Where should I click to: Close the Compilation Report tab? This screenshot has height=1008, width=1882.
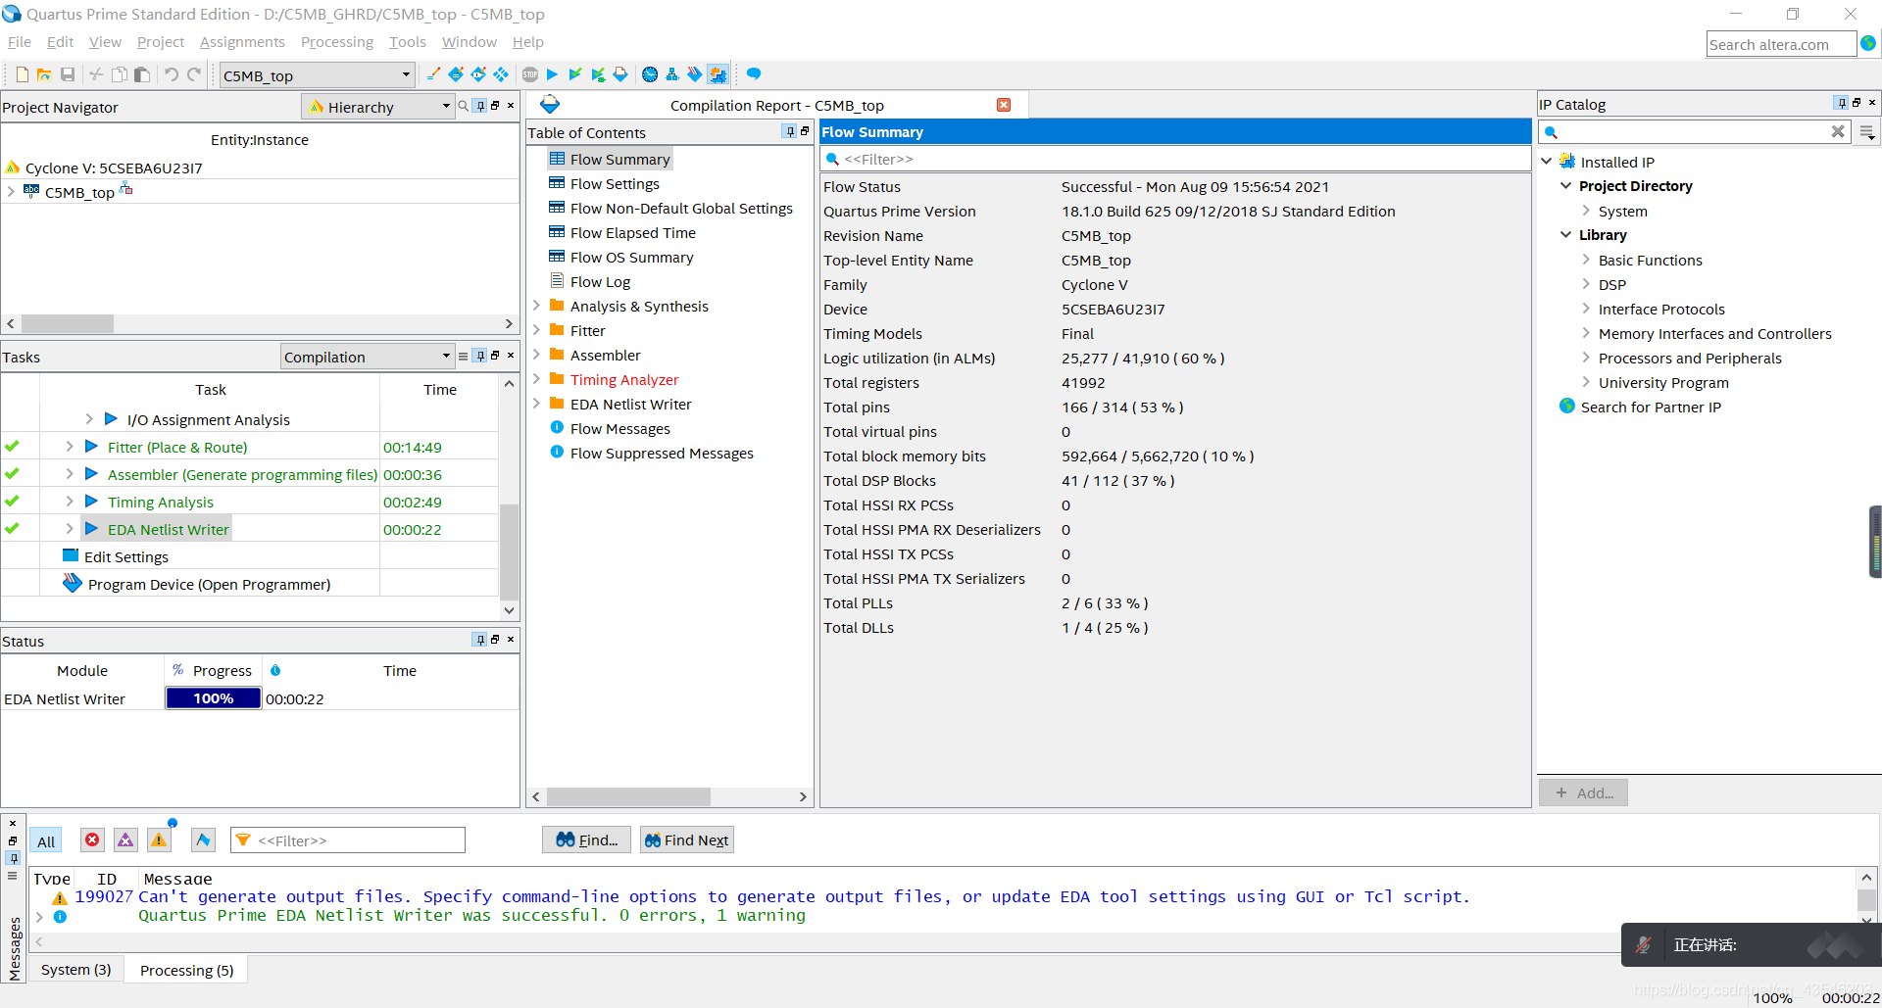[1004, 105]
